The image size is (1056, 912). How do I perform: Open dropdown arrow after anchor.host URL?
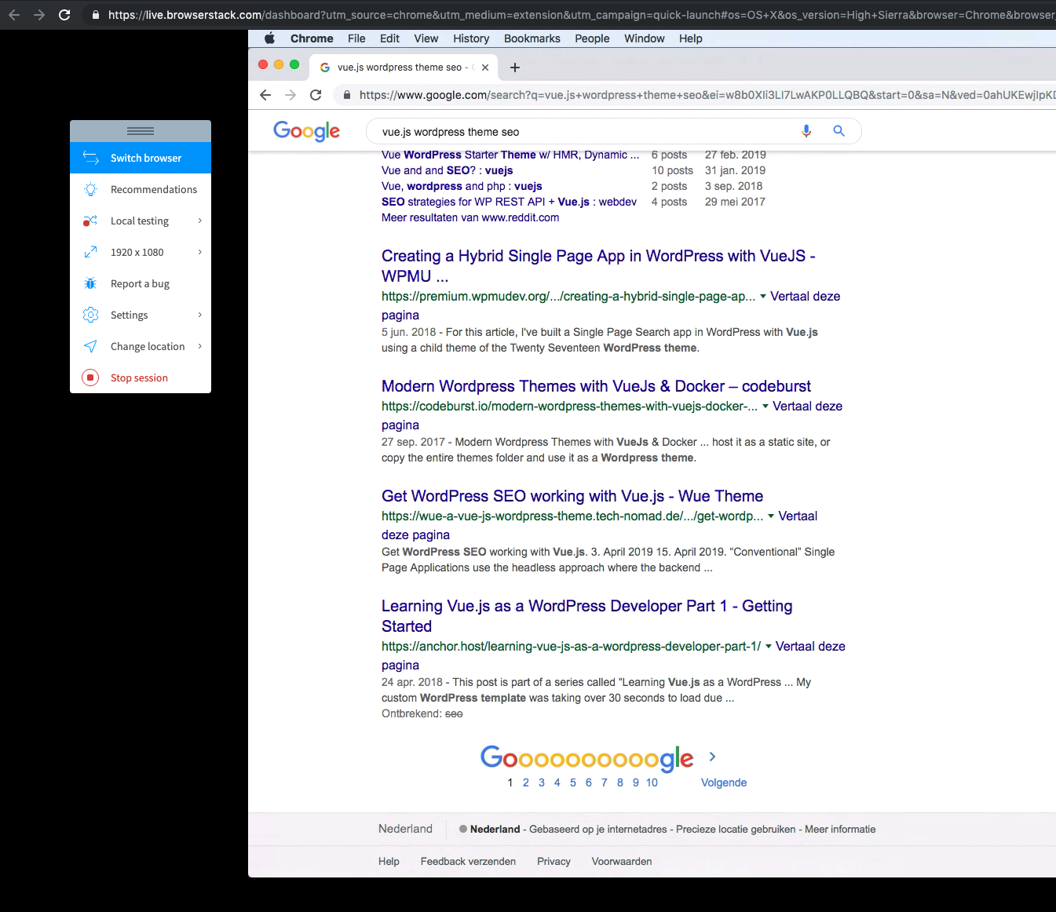pyautogui.click(x=769, y=647)
